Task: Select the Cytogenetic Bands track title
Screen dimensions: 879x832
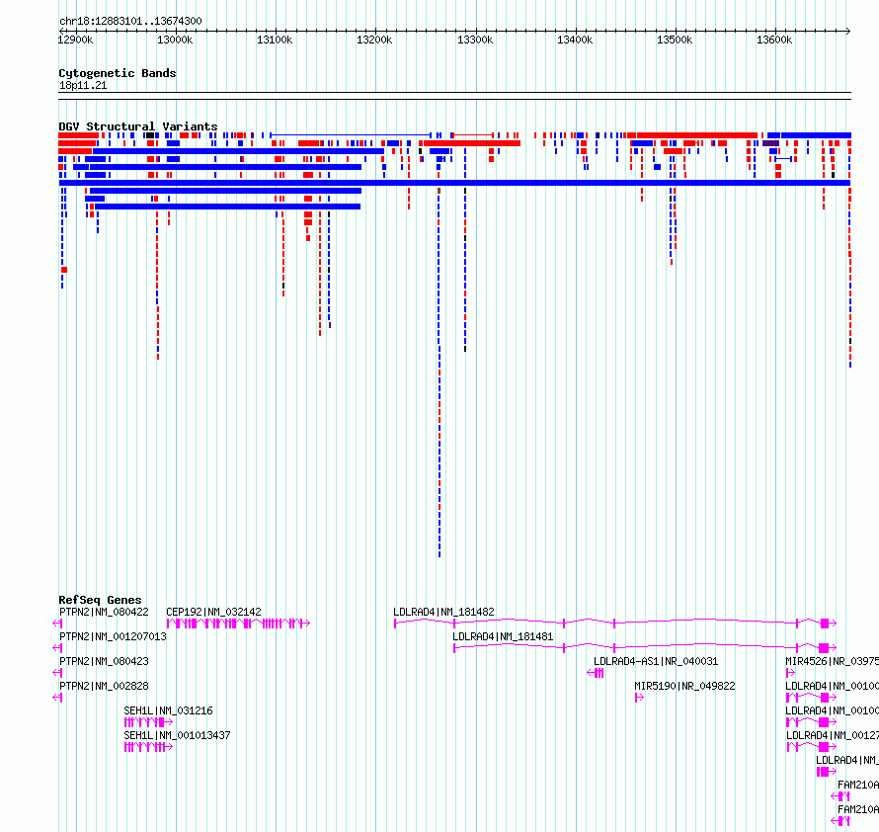Action: (x=118, y=73)
